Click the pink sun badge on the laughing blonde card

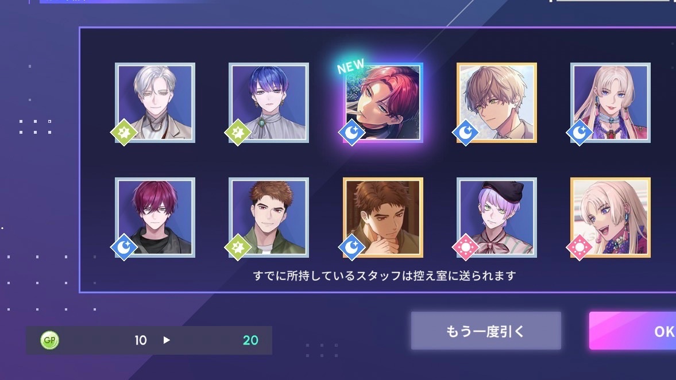coord(579,247)
